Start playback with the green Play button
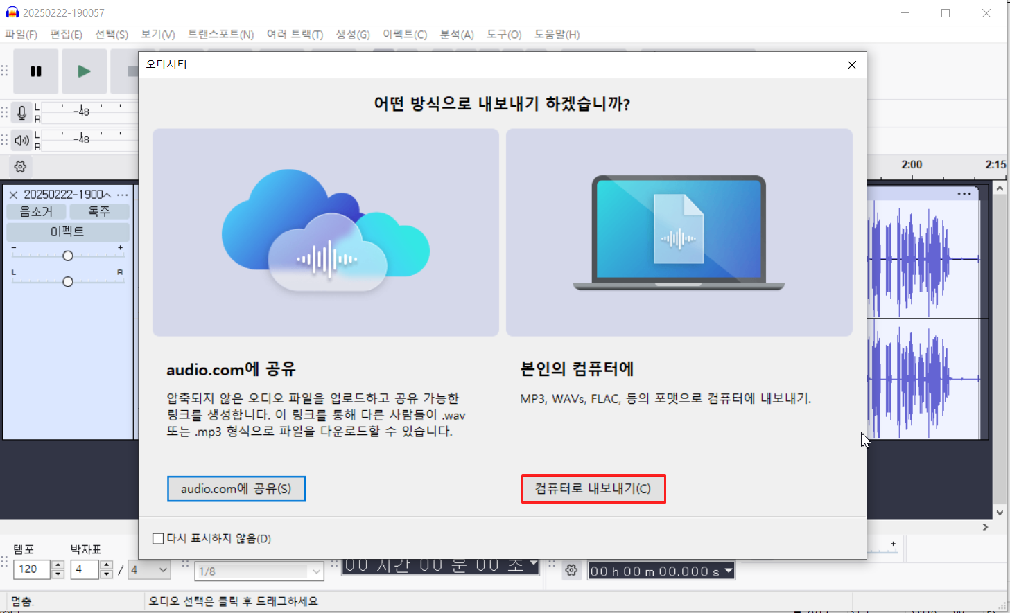Image resolution: width=1010 pixels, height=613 pixels. (85, 71)
